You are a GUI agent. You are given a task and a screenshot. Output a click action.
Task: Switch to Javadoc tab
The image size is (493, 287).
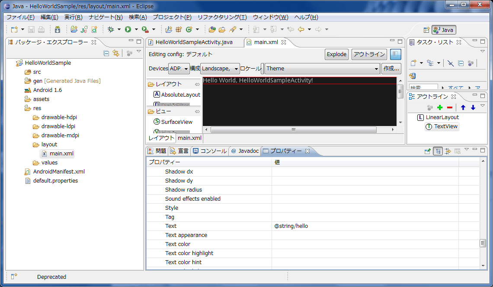coord(245,151)
